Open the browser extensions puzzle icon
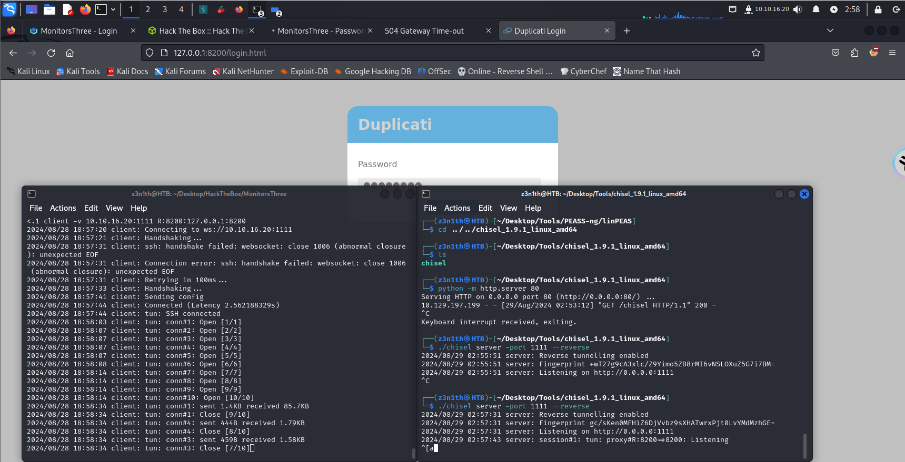The height and width of the screenshot is (462, 905). point(854,53)
